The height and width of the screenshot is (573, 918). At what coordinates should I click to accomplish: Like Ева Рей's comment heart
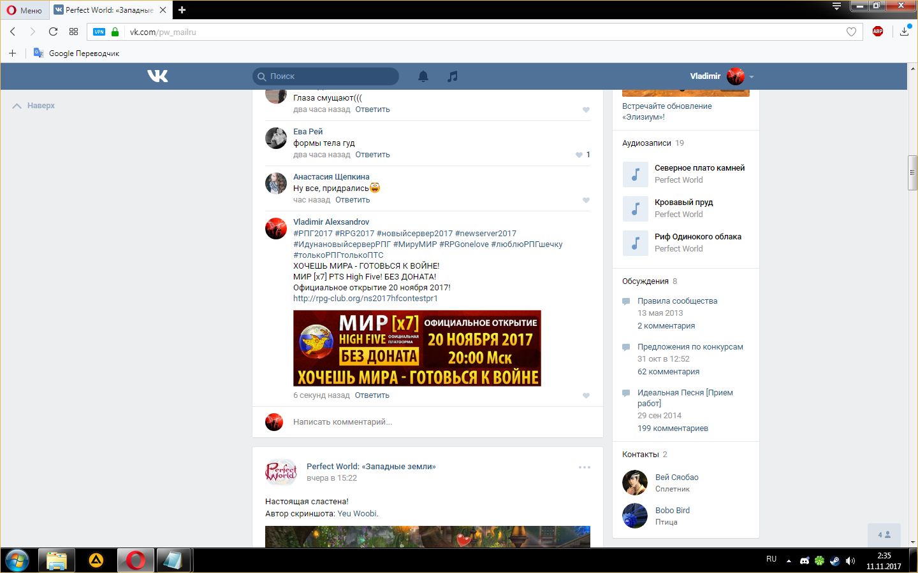579,155
